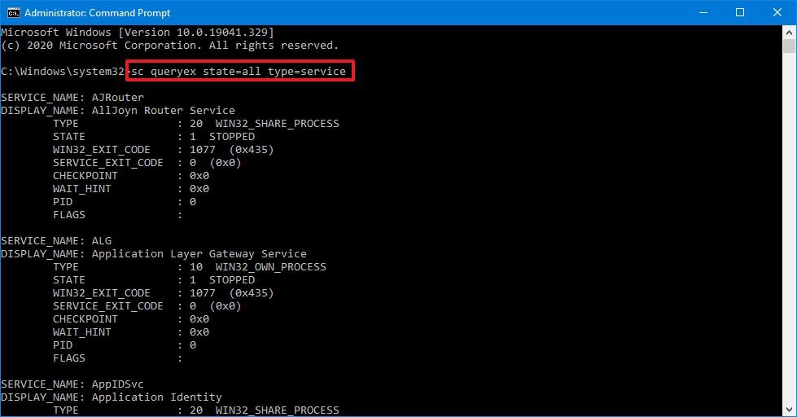797x417 pixels.
Task: Click the SERVICE_NAME: ALG line
Action: click(x=56, y=241)
